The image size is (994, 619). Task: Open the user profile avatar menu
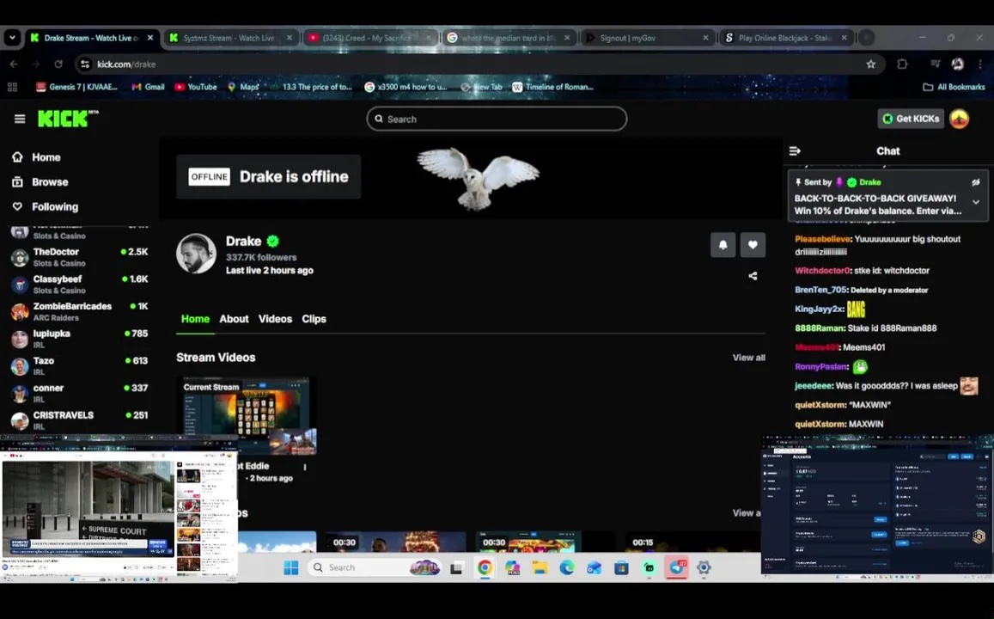(x=959, y=119)
